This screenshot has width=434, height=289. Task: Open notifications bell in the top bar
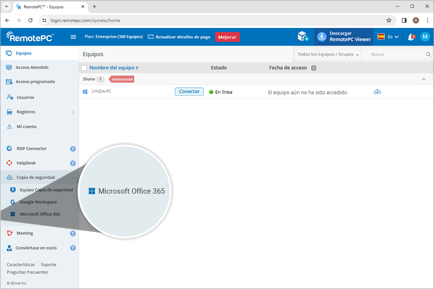pos(410,37)
